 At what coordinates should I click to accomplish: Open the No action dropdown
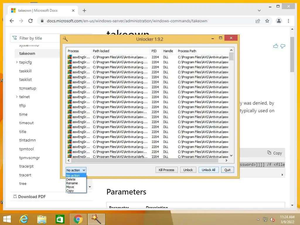[x=76, y=170]
